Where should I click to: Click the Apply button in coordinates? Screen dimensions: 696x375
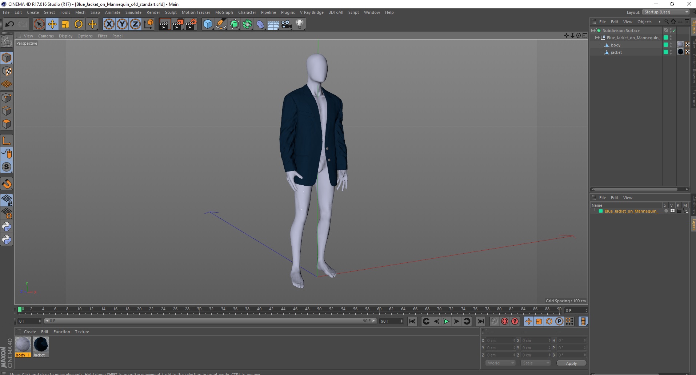tap(571, 363)
